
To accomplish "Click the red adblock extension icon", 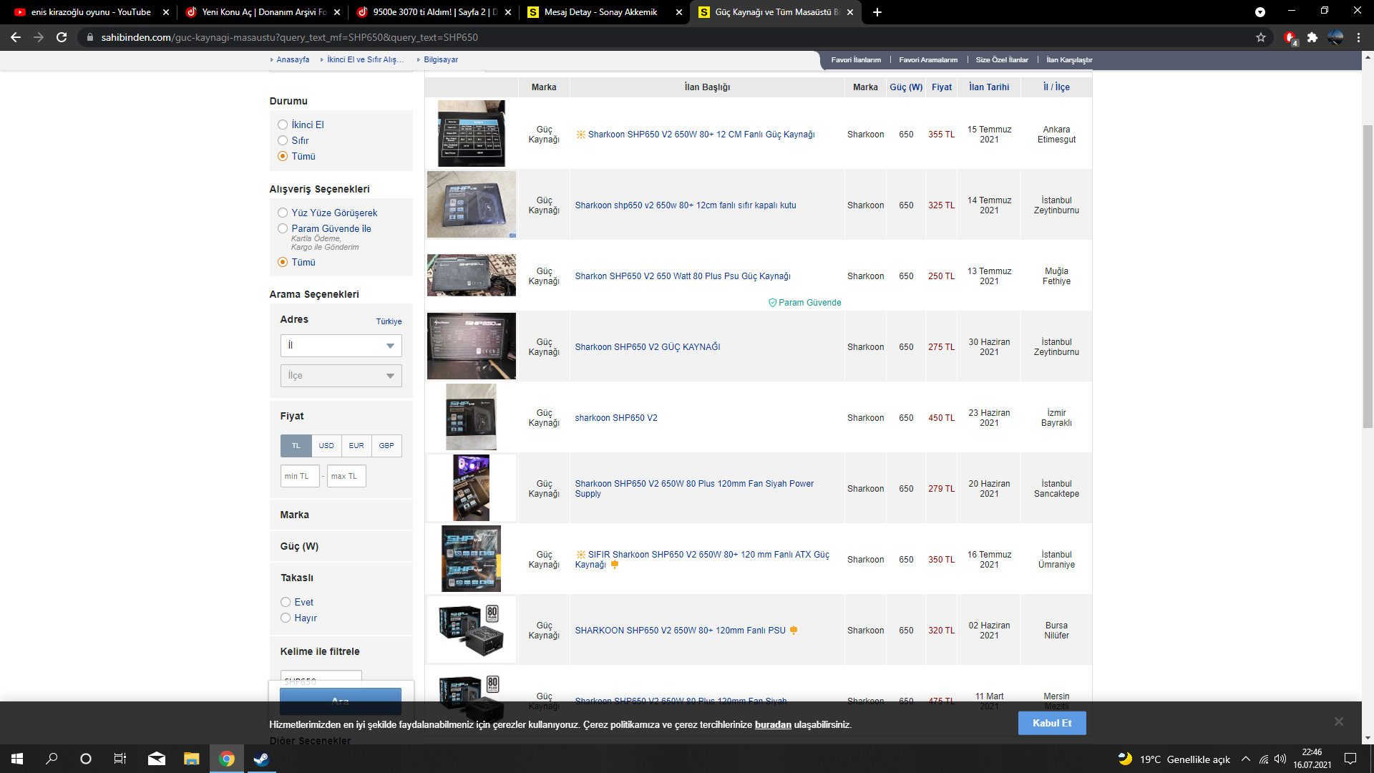I will pyautogui.click(x=1290, y=37).
